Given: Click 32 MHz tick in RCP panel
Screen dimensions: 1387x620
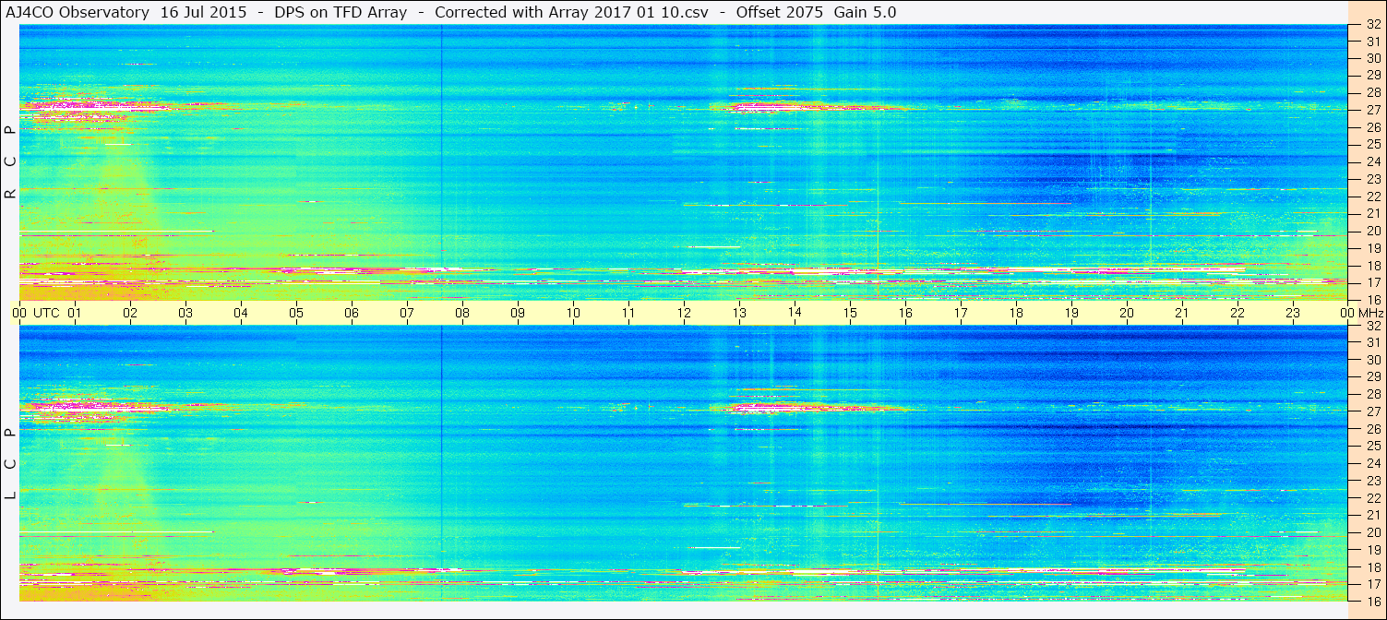Looking at the screenshot, I should [1373, 25].
